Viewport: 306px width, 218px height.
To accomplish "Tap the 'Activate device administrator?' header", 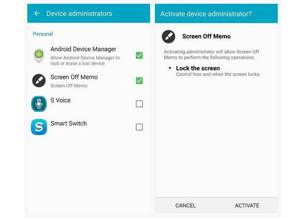I will point(206,14).
